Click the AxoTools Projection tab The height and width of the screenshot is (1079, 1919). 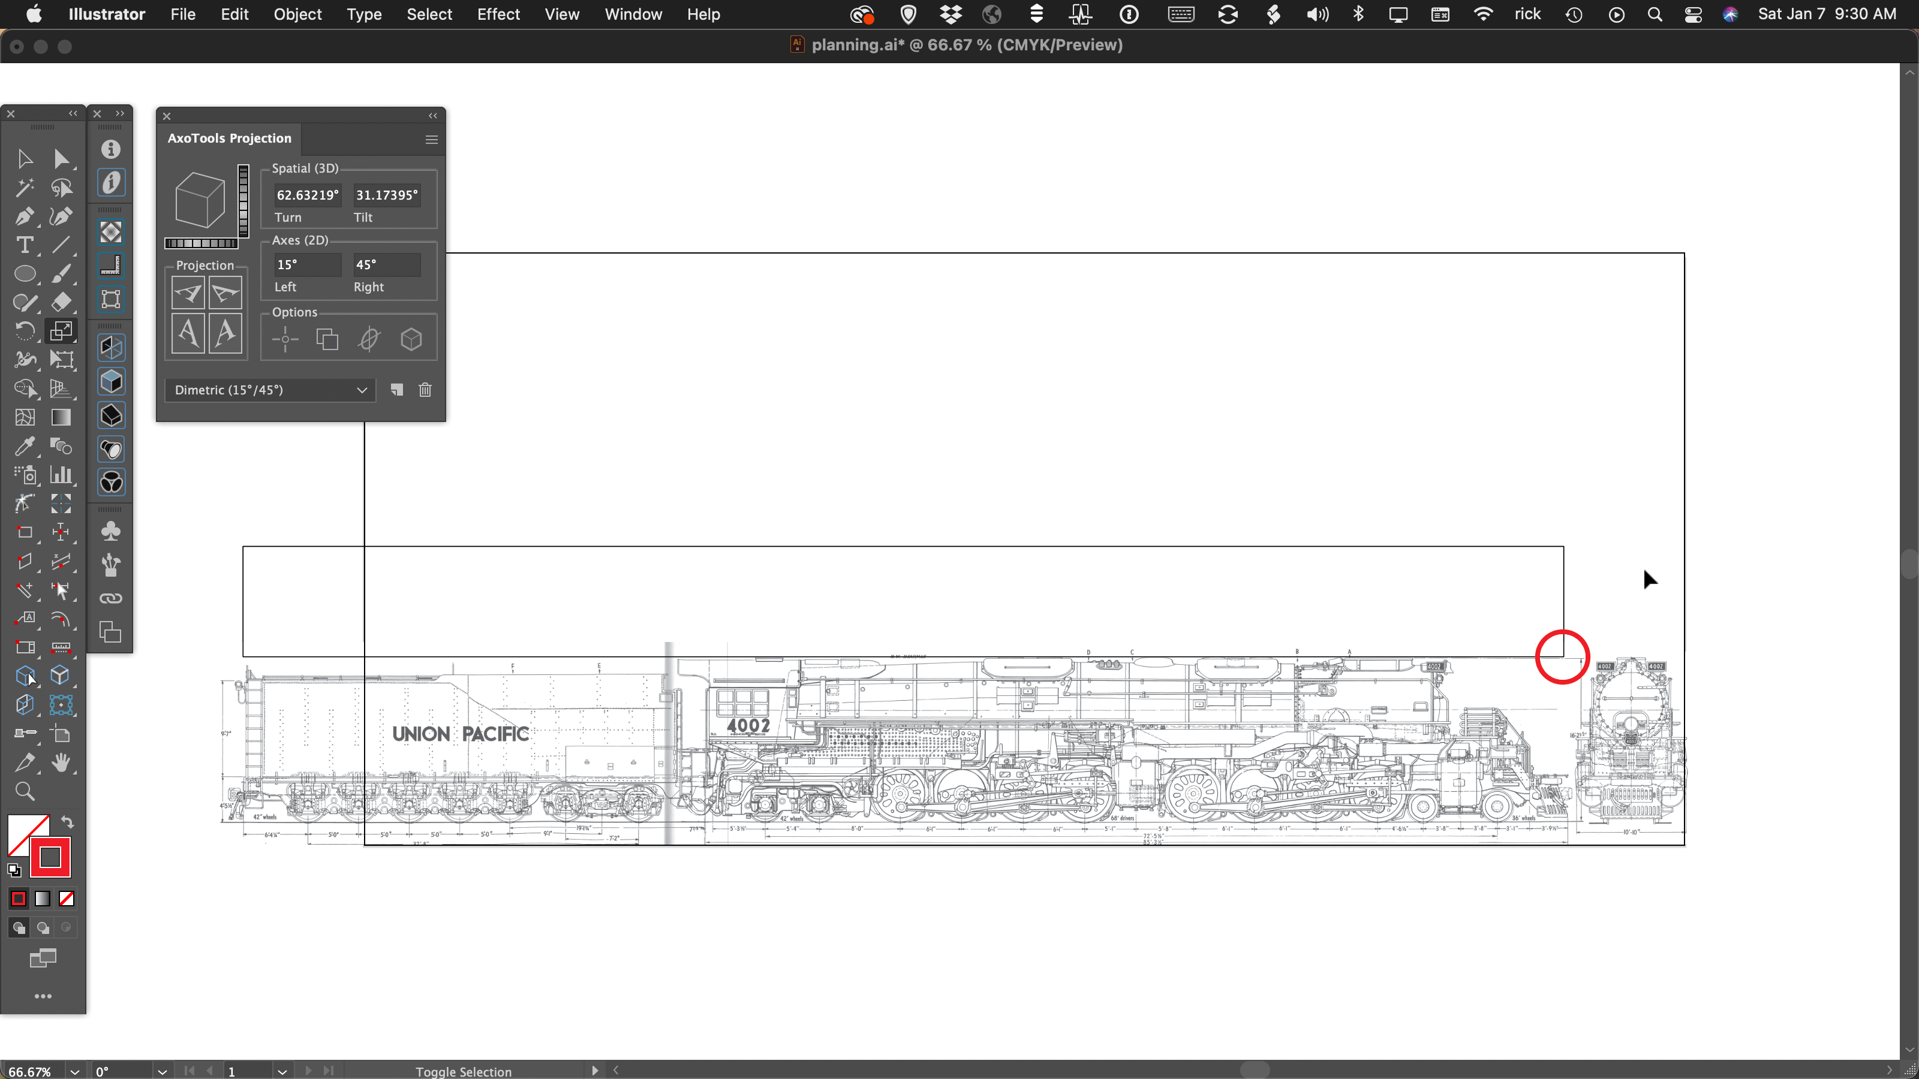(x=230, y=138)
